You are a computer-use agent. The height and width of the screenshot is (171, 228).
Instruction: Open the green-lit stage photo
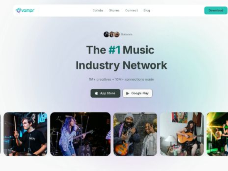click(x=217, y=134)
